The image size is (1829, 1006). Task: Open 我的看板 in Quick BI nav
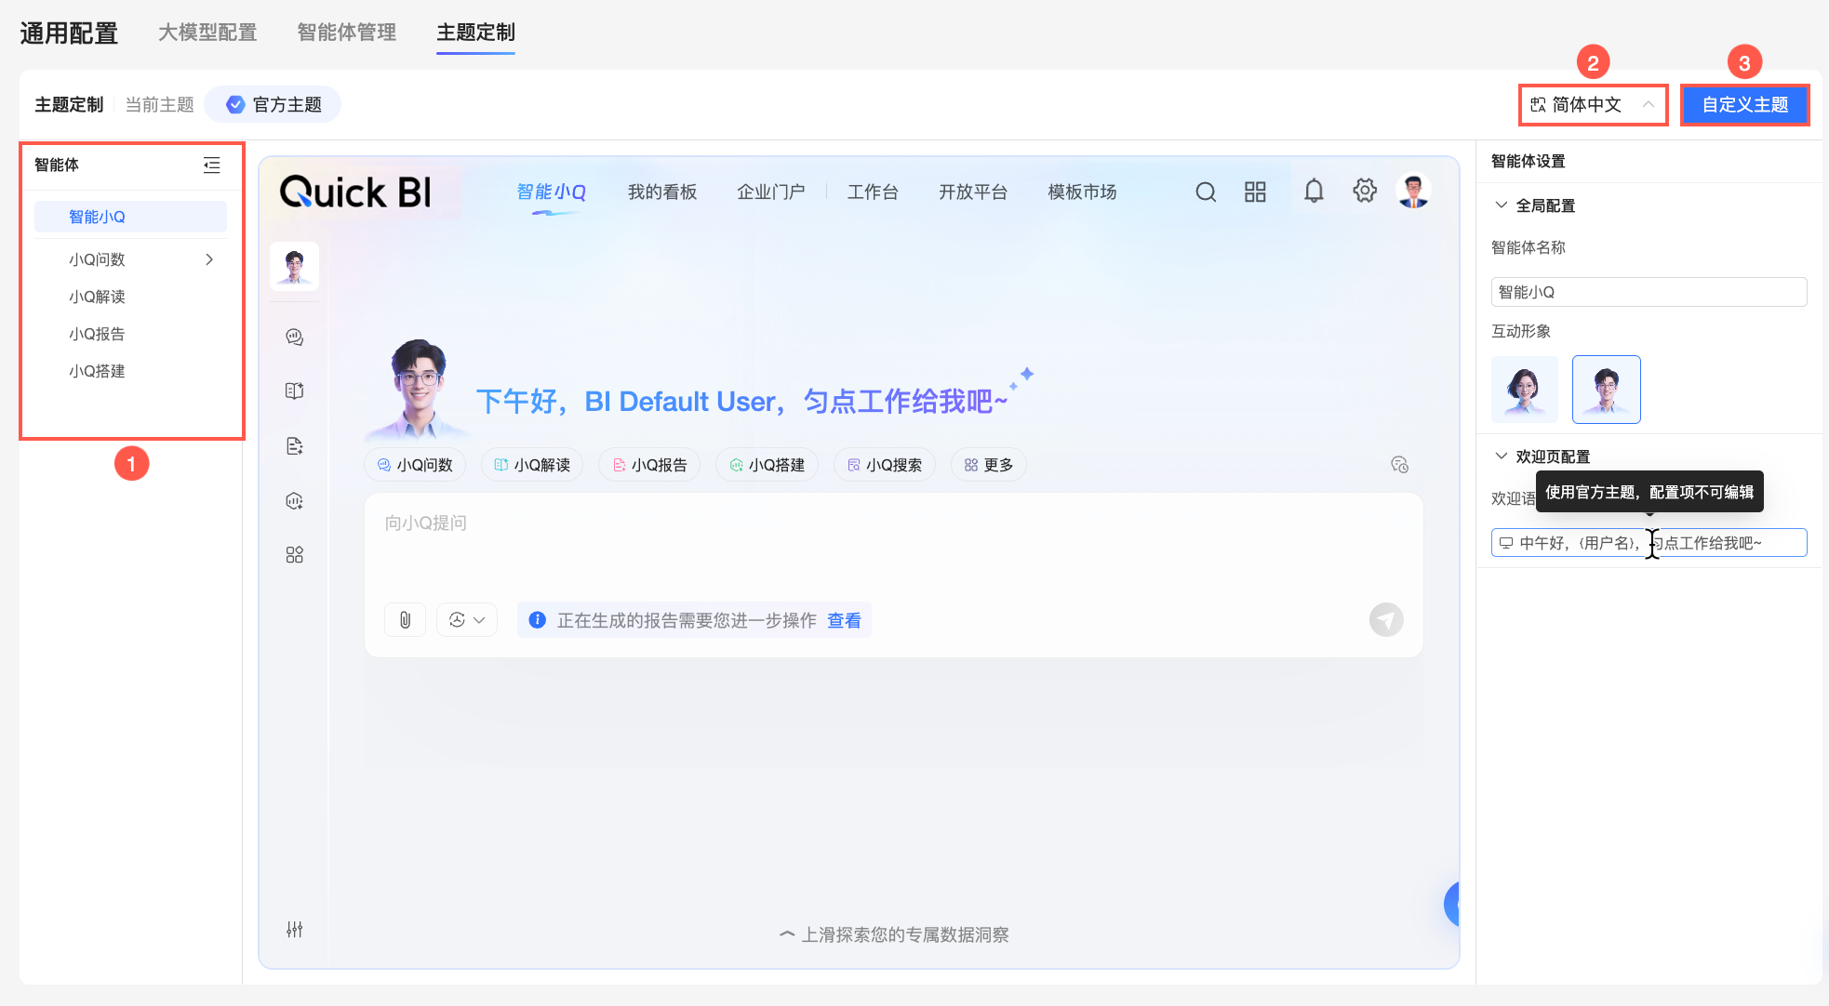[662, 192]
